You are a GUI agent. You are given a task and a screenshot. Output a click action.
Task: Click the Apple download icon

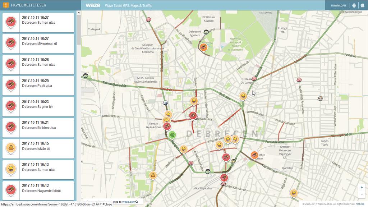point(362,5)
